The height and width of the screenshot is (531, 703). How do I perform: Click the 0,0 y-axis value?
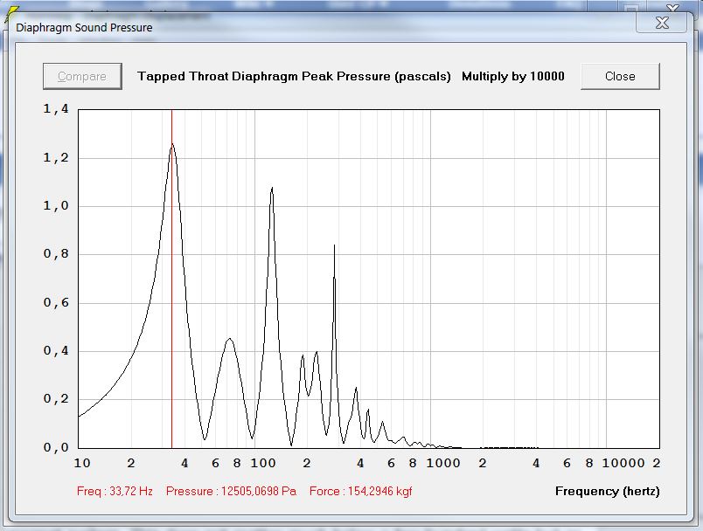(x=56, y=447)
